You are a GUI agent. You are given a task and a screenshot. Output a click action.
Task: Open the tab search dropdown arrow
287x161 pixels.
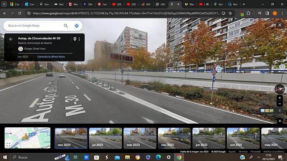point(4,4)
